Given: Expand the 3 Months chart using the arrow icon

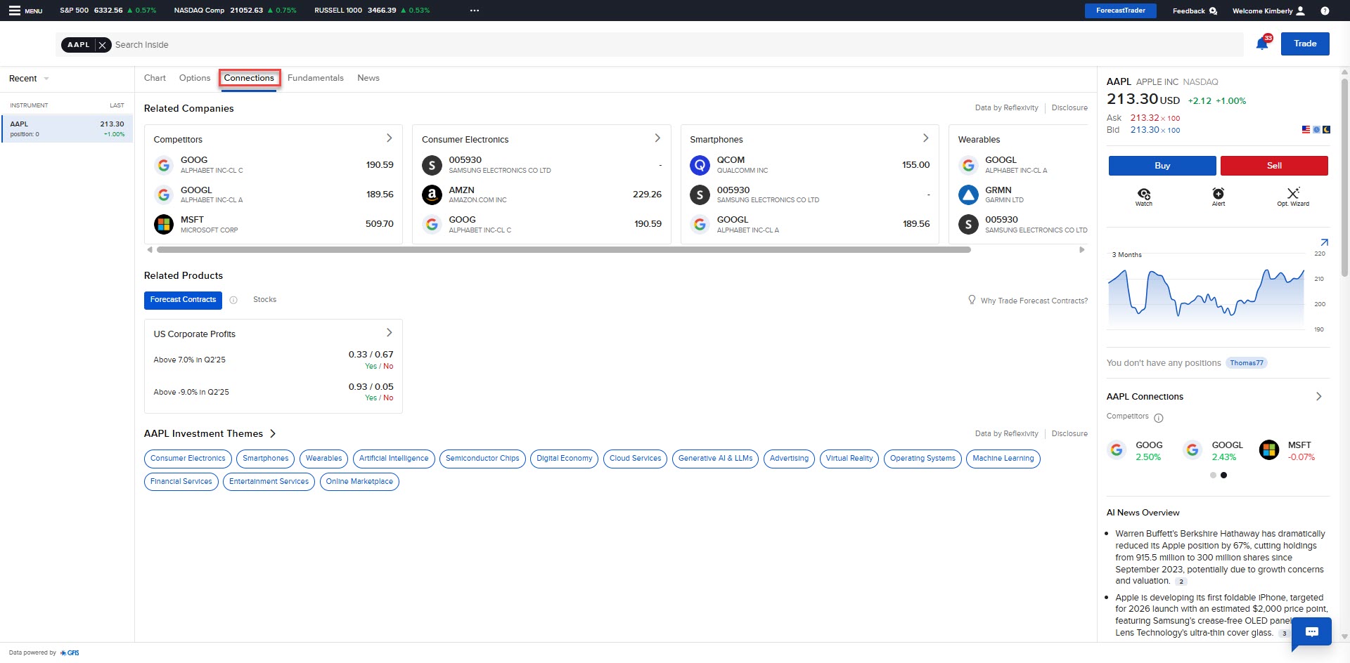Looking at the screenshot, I should click(1325, 243).
